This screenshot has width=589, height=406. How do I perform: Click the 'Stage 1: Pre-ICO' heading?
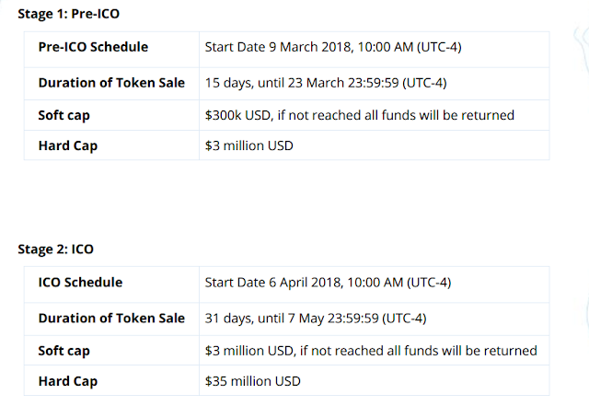68,14
